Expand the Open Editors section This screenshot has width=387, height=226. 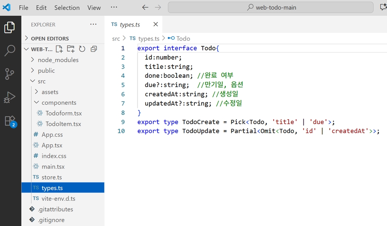pyautogui.click(x=50, y=39)
